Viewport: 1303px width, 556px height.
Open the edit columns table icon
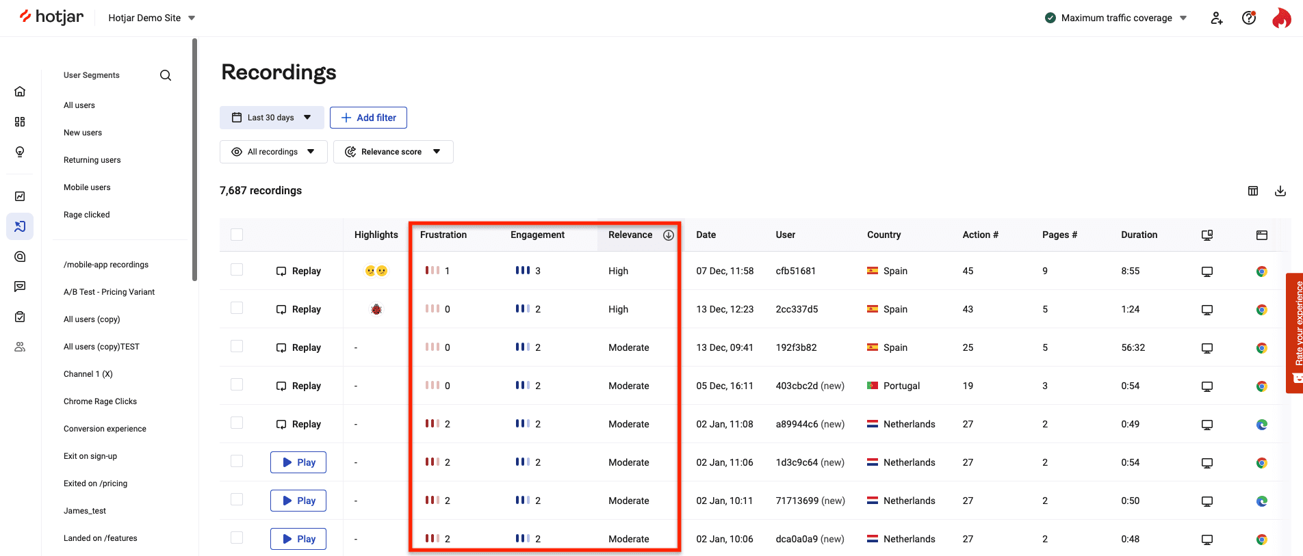click(x=1253, y=191)
